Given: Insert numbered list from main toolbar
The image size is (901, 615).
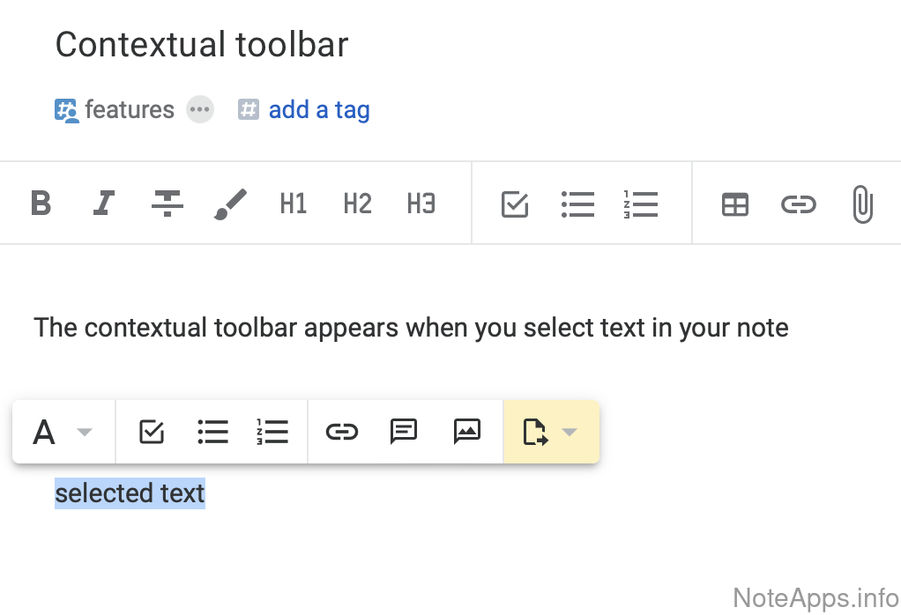Looking at the screenshot, I should [x=641, y=204].
